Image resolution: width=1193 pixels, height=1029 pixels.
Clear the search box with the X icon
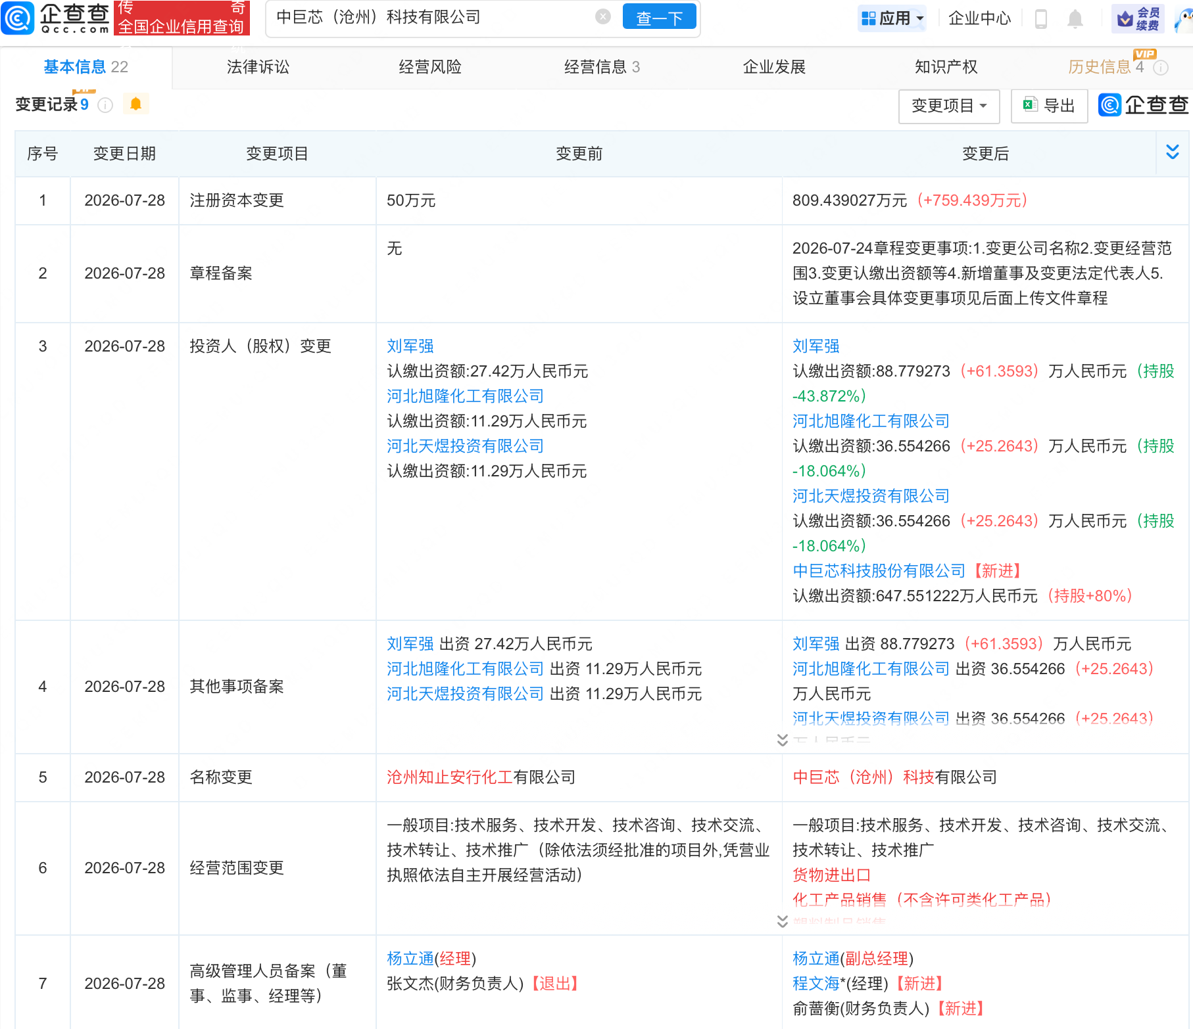pos(602,17)
